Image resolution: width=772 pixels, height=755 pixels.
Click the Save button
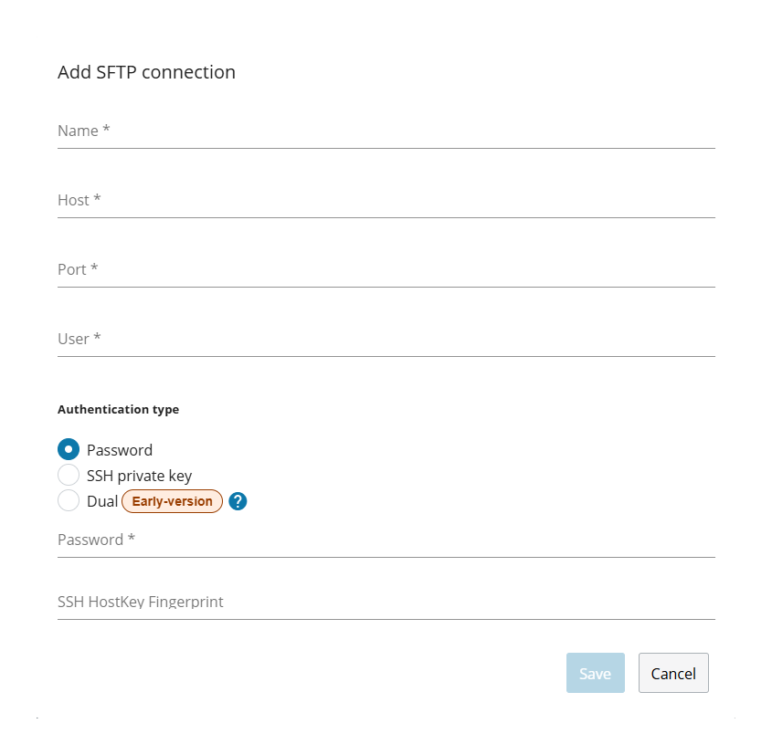coord(595,673)
